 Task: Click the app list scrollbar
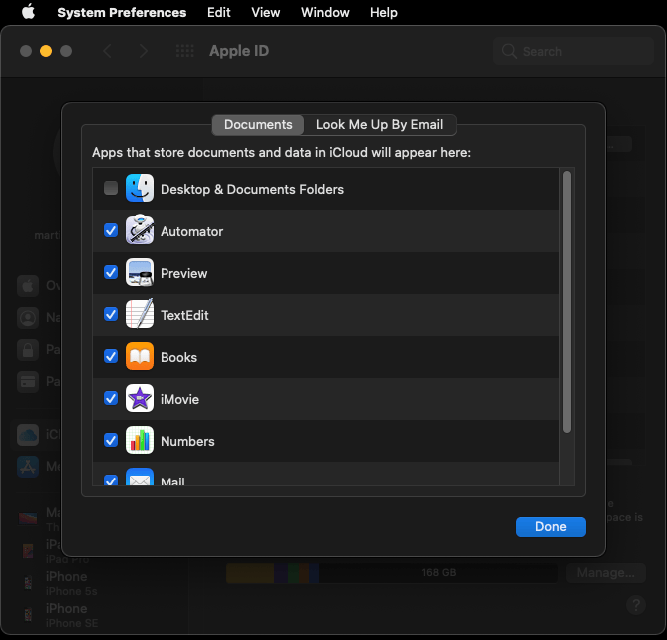(567, 302)
